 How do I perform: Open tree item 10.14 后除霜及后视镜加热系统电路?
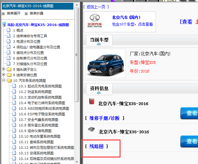tap(46, 159)
